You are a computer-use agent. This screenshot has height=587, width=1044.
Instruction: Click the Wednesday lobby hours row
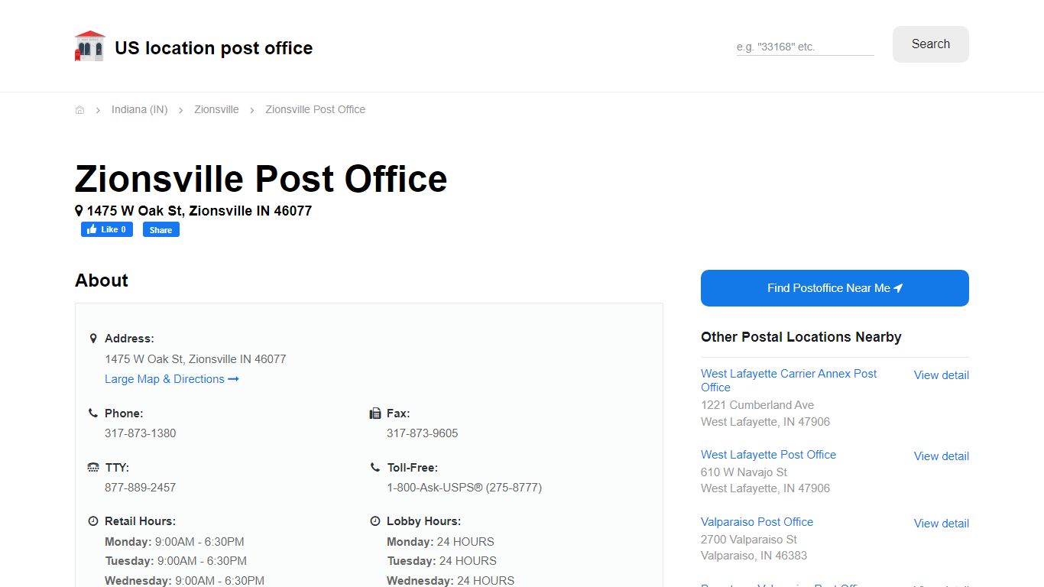click(x=450, y=581)
